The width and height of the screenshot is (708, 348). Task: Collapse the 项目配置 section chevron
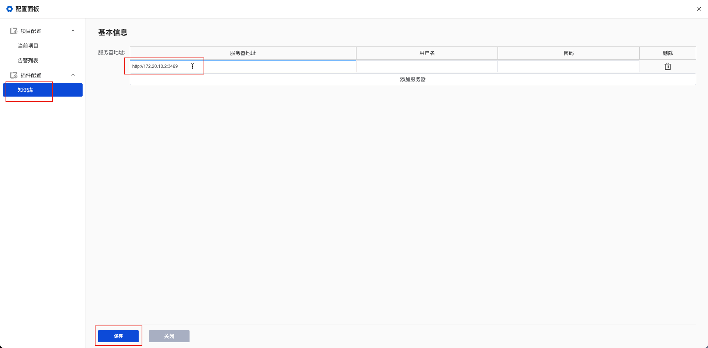tap(73, 31)
